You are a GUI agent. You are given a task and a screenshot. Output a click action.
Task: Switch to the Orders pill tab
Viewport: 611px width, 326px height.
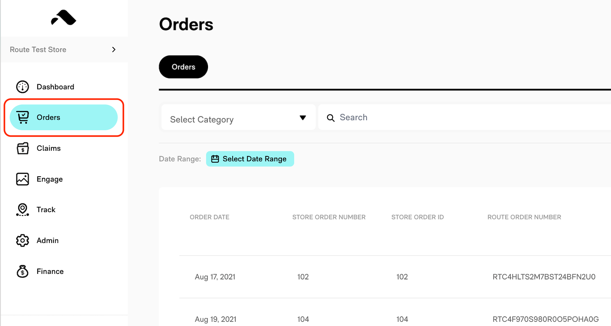(183, 67)
